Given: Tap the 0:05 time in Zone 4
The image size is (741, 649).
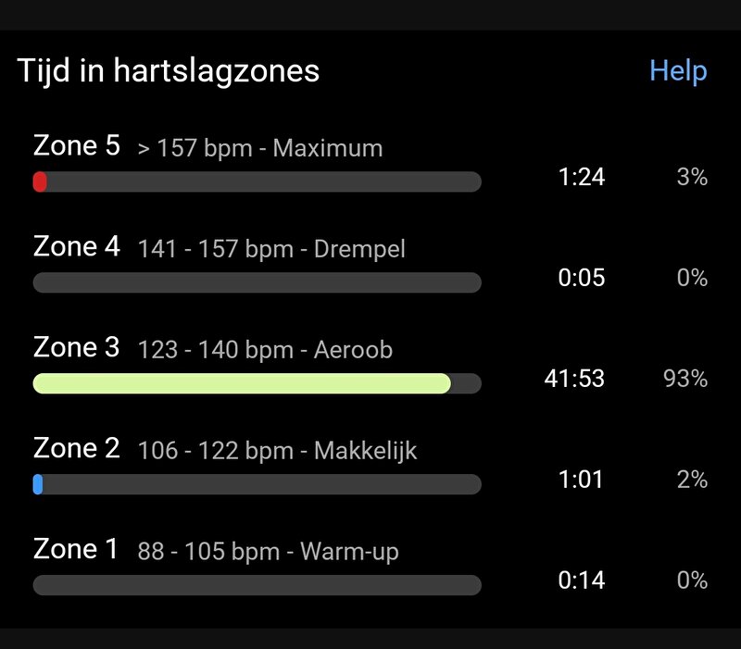Looking at the screenshot, I should pos(582,277).
